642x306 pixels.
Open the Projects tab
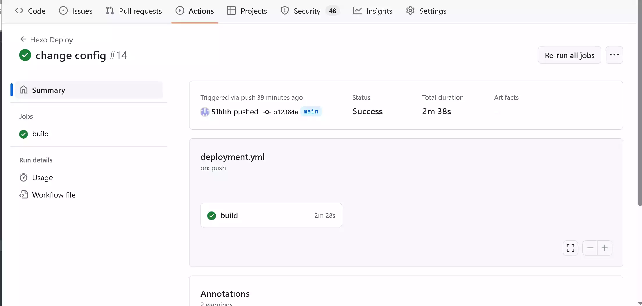[x=247, y=11]
